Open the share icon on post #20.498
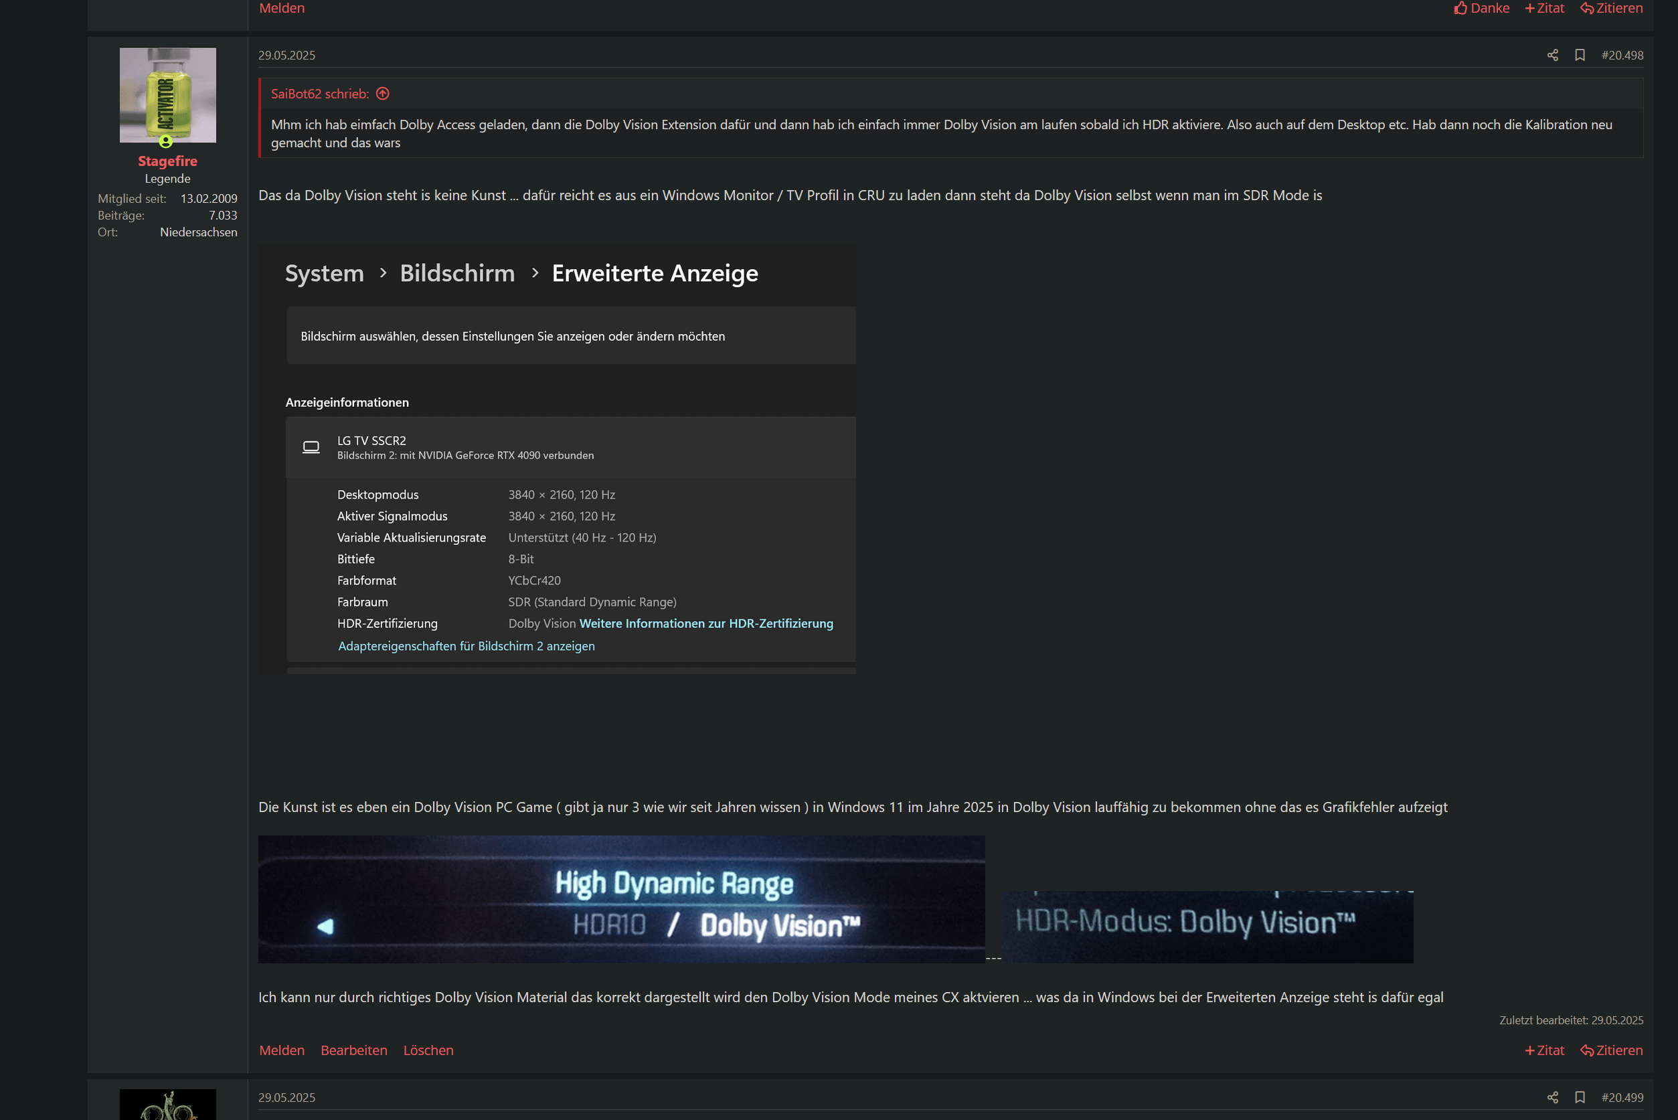Screen dimensions: 1678x1120 [x=1552, y=55]
